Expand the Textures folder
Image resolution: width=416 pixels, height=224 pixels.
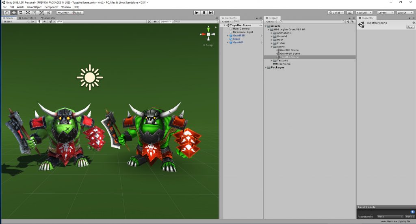coord(272,61)
